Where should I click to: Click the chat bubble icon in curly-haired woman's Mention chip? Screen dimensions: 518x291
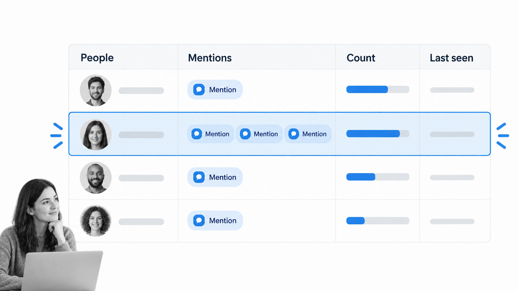point(199,220)
